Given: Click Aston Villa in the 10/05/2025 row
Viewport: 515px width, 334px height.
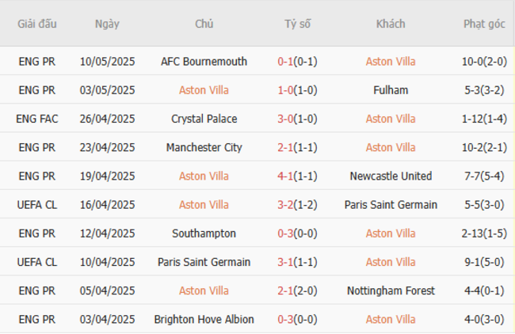Looking at the screenshot, I should tap(391, 62).
